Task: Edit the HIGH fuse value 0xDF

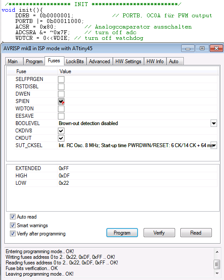Action: (x=64, y=176)
